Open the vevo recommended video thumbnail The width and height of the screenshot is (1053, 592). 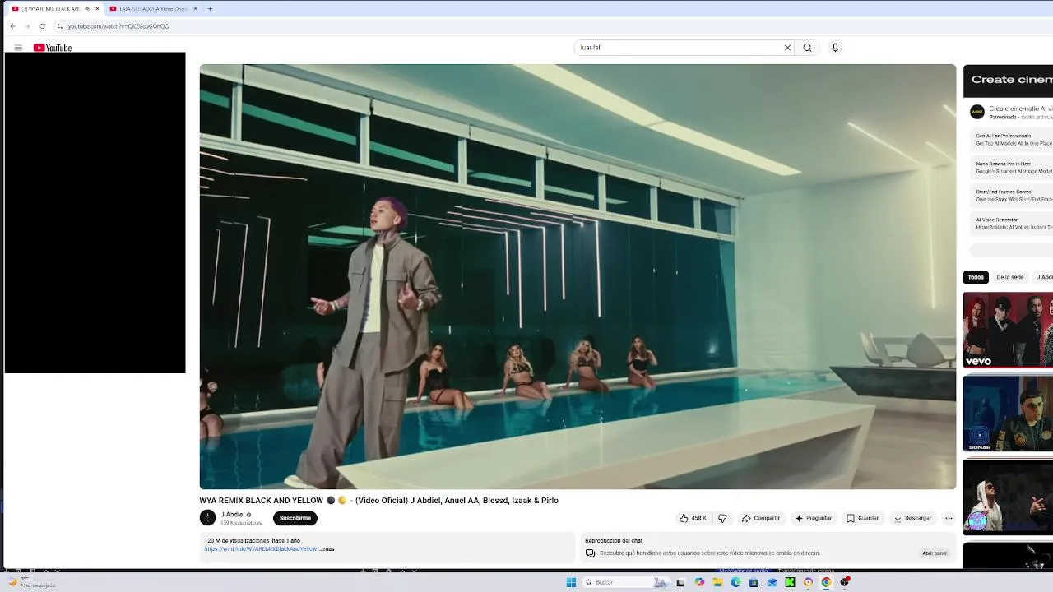(1008, 330)
